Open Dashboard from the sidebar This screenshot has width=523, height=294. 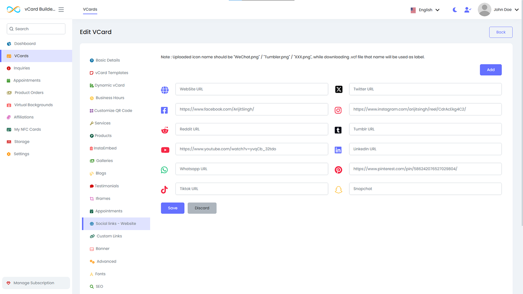25,44
